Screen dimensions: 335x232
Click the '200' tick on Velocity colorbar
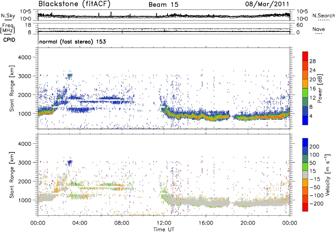(314, 147)
